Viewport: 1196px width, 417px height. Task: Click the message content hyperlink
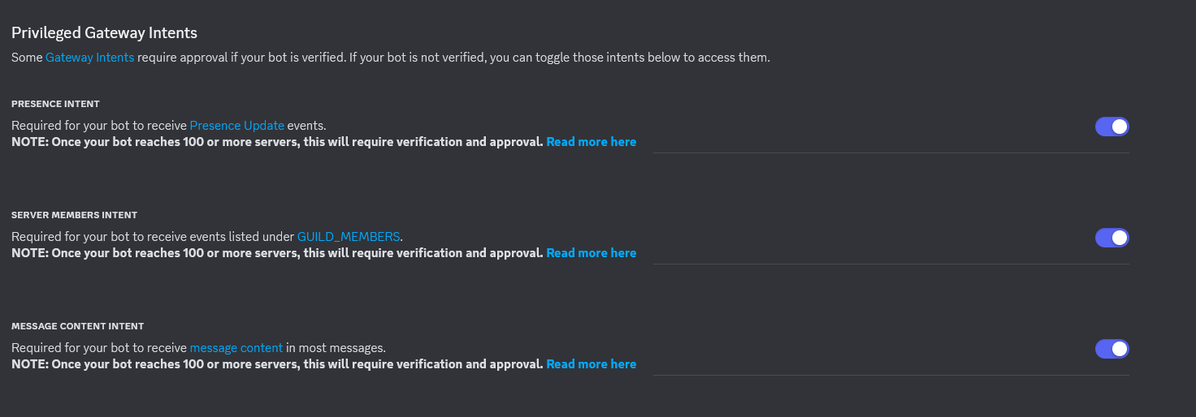point(236,348)
